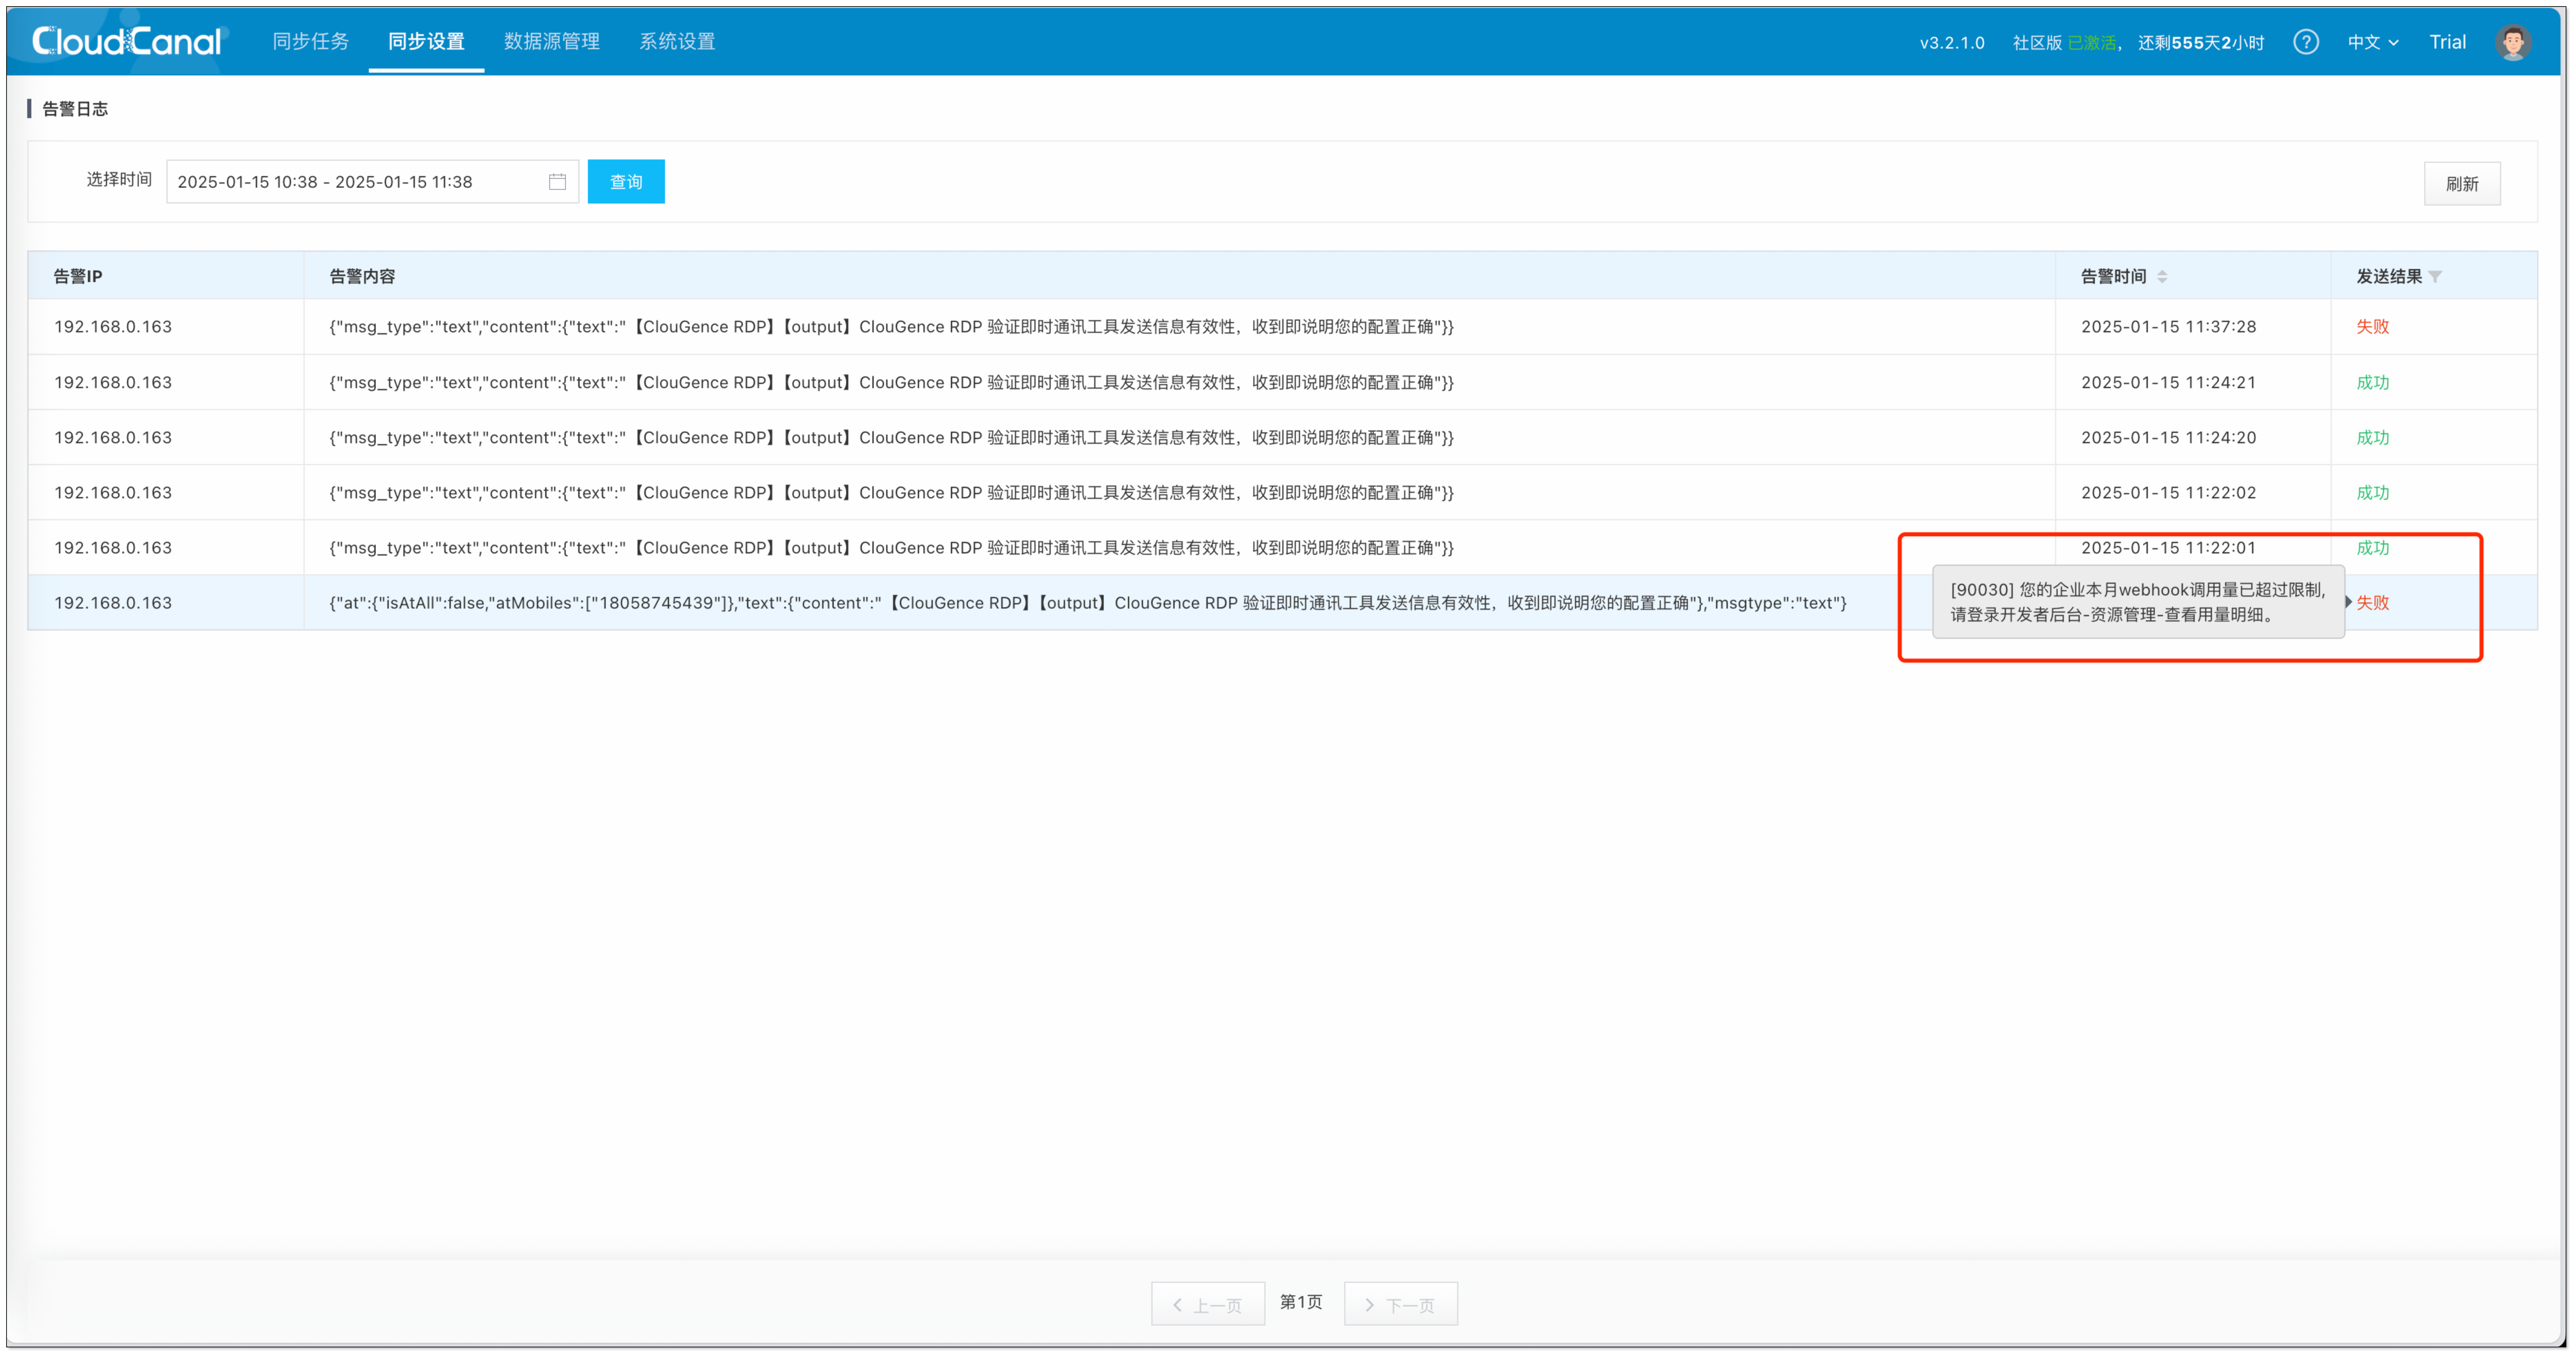Image resolution: width=2576 pixels, height=1357 pixels.
Task: Select the 同步设置 tab
Action: point(426,41)
